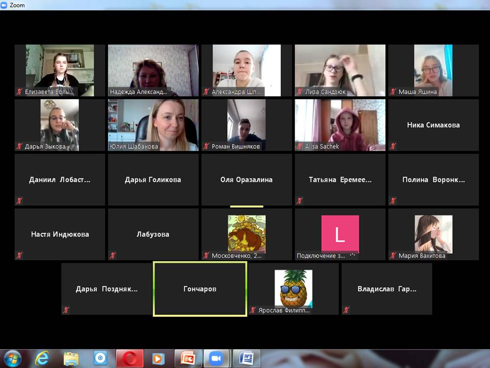490x368 pixels.
Task: Switch to PowerPoint in the taskbar
Action: coord(188,358)
